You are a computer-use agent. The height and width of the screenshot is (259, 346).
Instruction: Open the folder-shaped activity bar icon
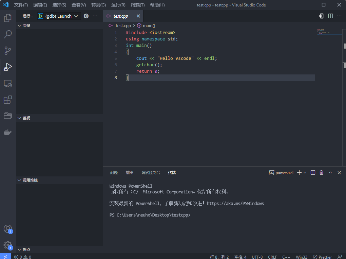click(x=8, y=116)
